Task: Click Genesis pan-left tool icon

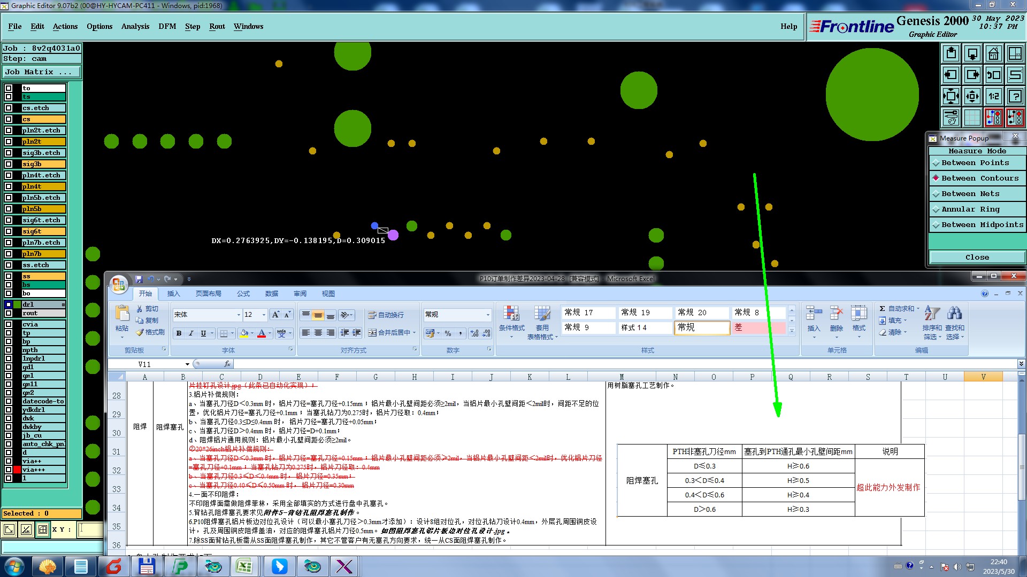Action: [x=951, y=75]
